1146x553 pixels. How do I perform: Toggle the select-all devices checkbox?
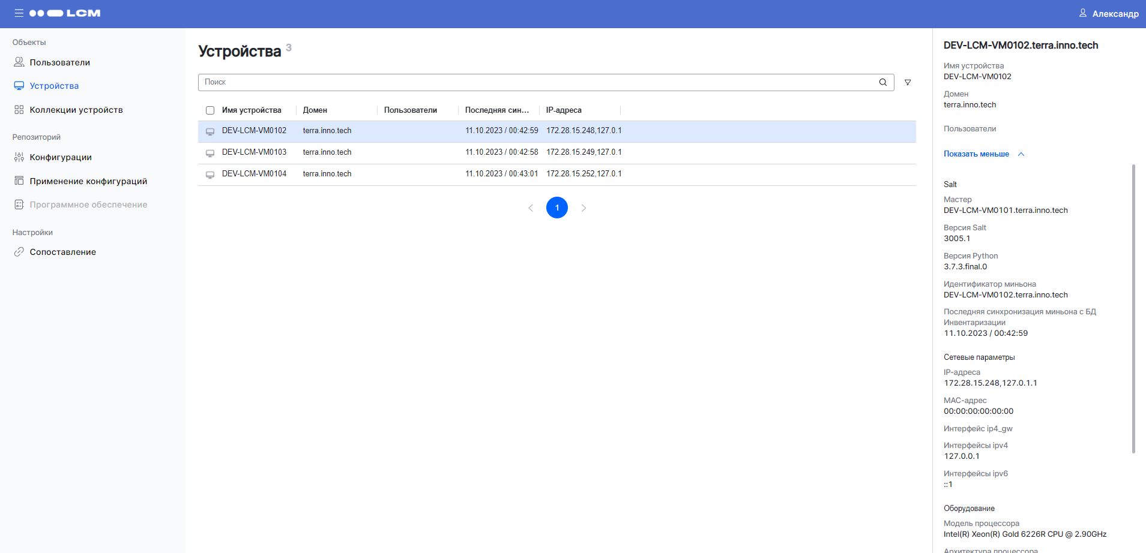pyautogui.click(x=210, y=110)
